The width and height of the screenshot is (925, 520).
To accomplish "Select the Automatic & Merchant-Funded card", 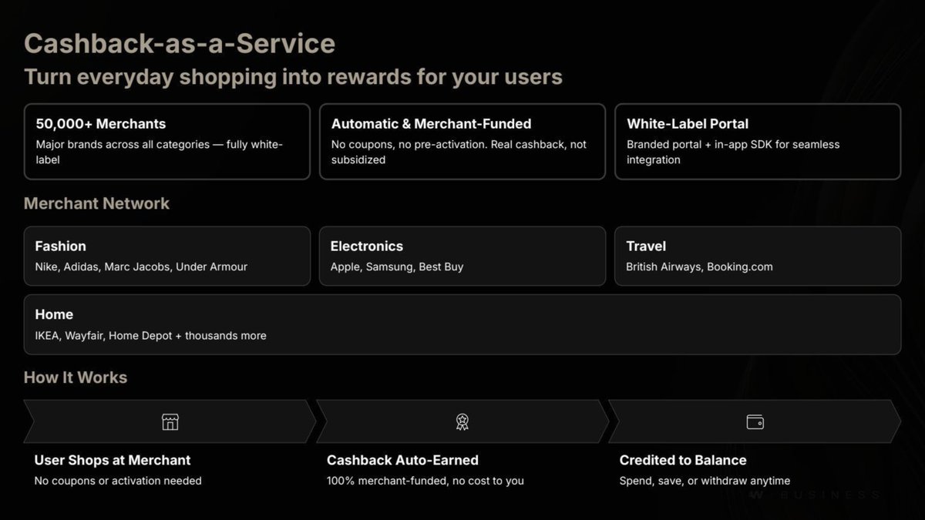I will pos(462,142).
